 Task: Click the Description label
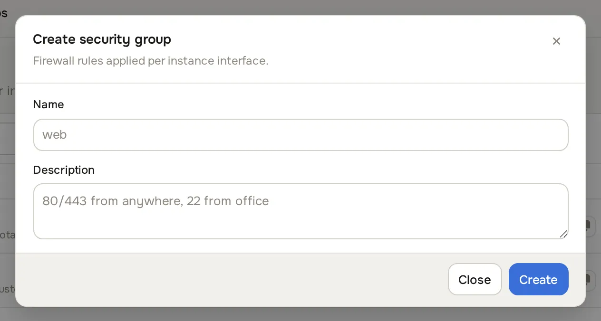[x=64, y=170]
